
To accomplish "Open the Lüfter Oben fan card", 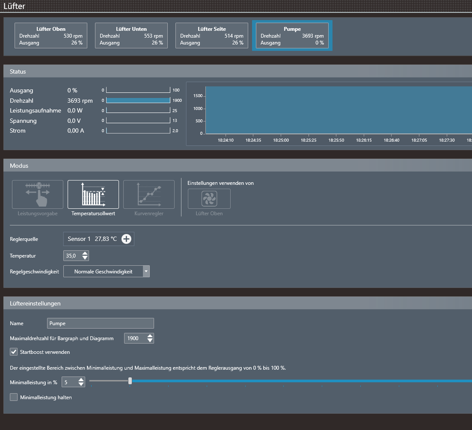I will point(51,36).
